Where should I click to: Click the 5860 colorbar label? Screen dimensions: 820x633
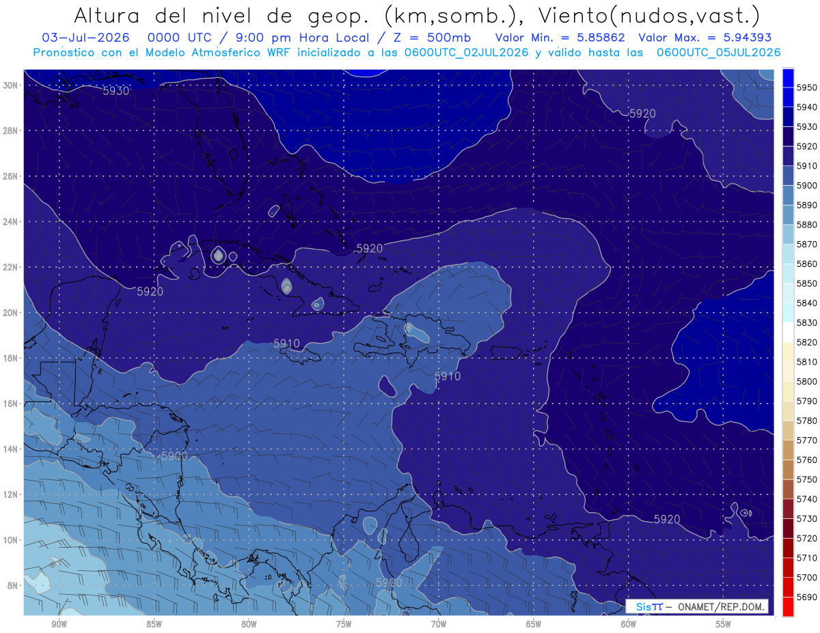(807, 264)
